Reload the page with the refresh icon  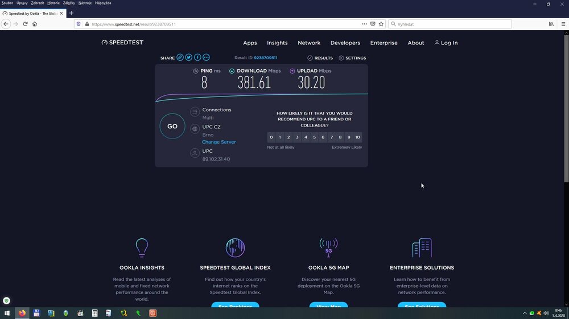(25, 24)
